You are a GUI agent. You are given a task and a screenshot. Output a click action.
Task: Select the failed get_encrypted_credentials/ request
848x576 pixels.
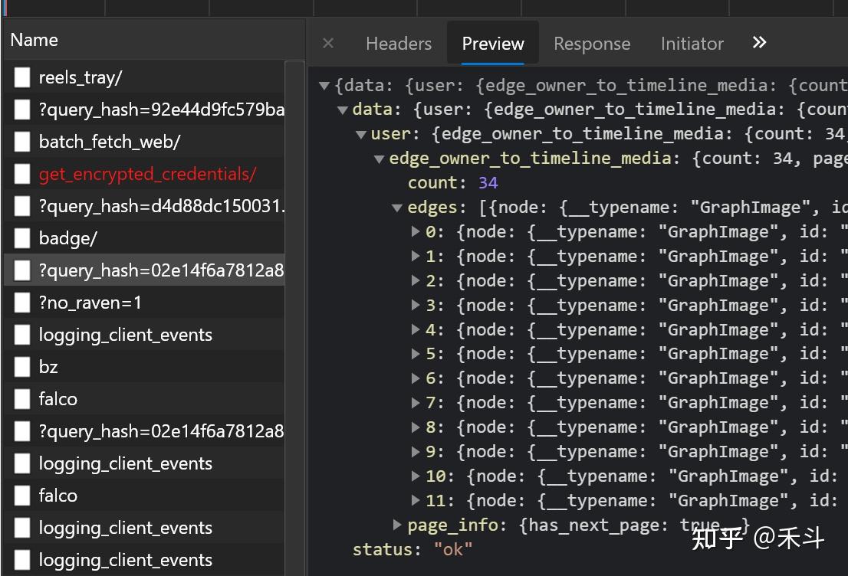[x=144, y=173]
